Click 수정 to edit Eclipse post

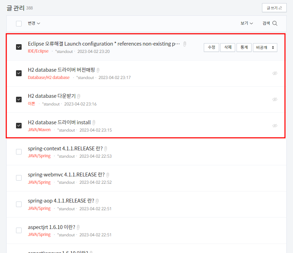[x=211, y=47]
